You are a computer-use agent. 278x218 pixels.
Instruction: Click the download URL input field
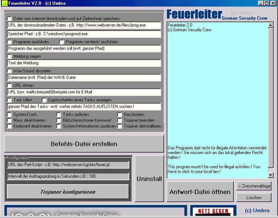84,25
